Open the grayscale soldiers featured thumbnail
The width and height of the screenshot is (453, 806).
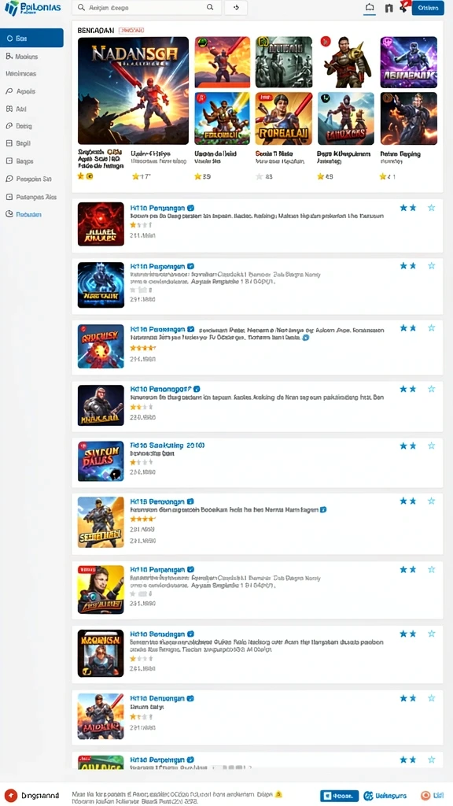283,61
